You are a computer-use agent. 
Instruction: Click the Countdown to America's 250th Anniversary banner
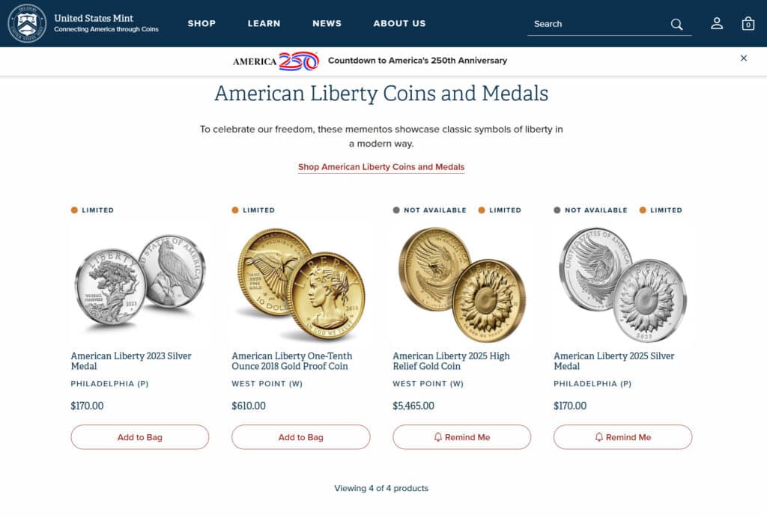(416, 61)
